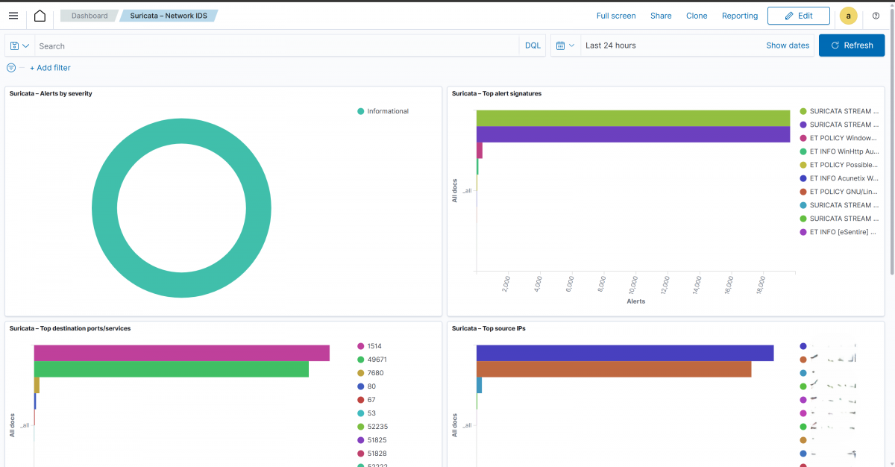This screenshot has width=895, height=467.
Task: Click the Add filter link
Action: pos(51,67)
